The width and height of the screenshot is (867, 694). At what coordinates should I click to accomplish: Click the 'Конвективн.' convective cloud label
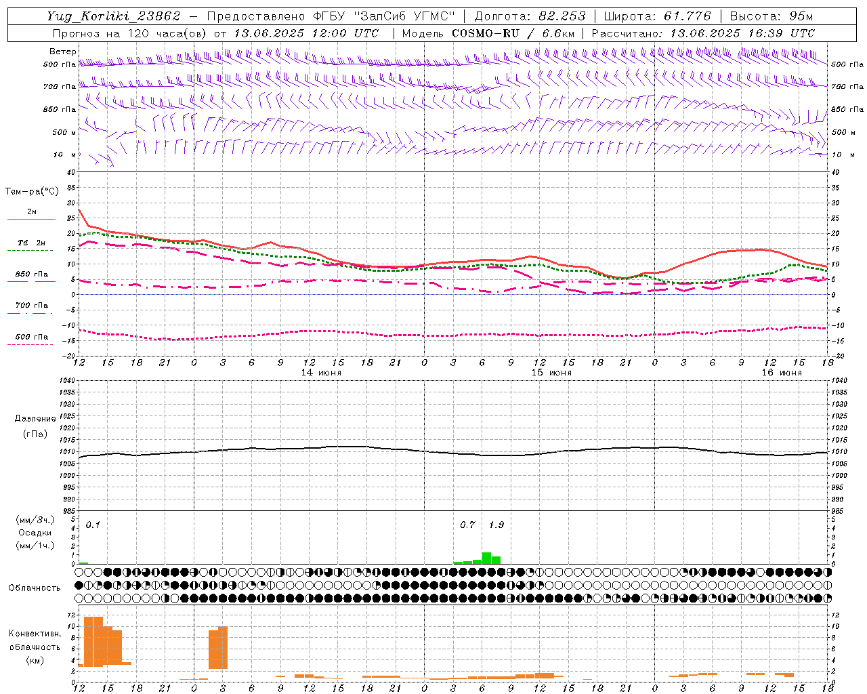35,634
